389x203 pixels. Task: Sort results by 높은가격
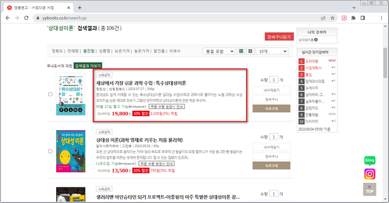click(x=142, y=51)
